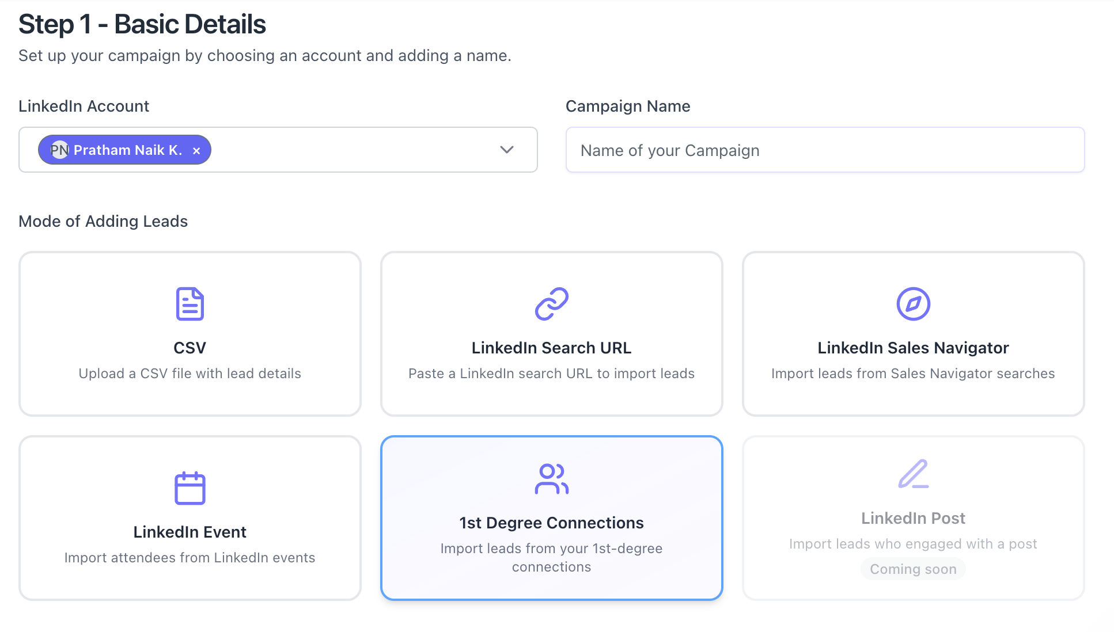Click the Pratham Naik K. account name
Screen dimensions: 1114x632
[128, 150]
